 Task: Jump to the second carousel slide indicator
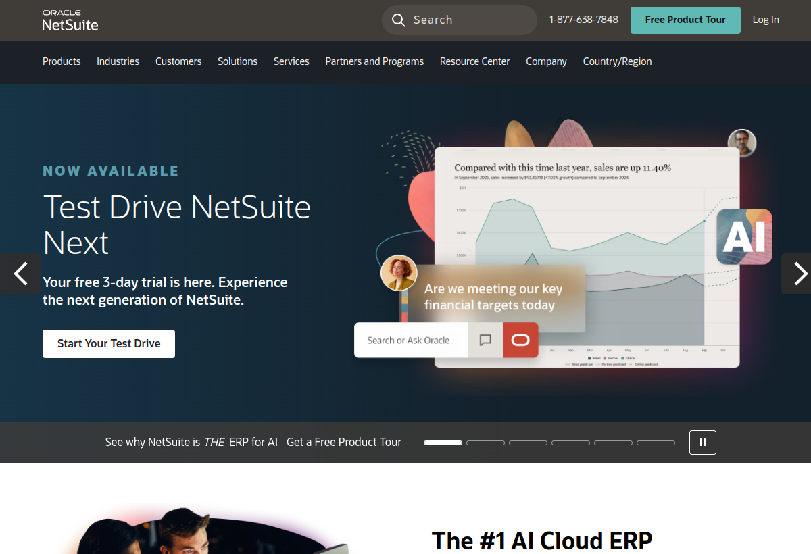click(x=485, y=443)
